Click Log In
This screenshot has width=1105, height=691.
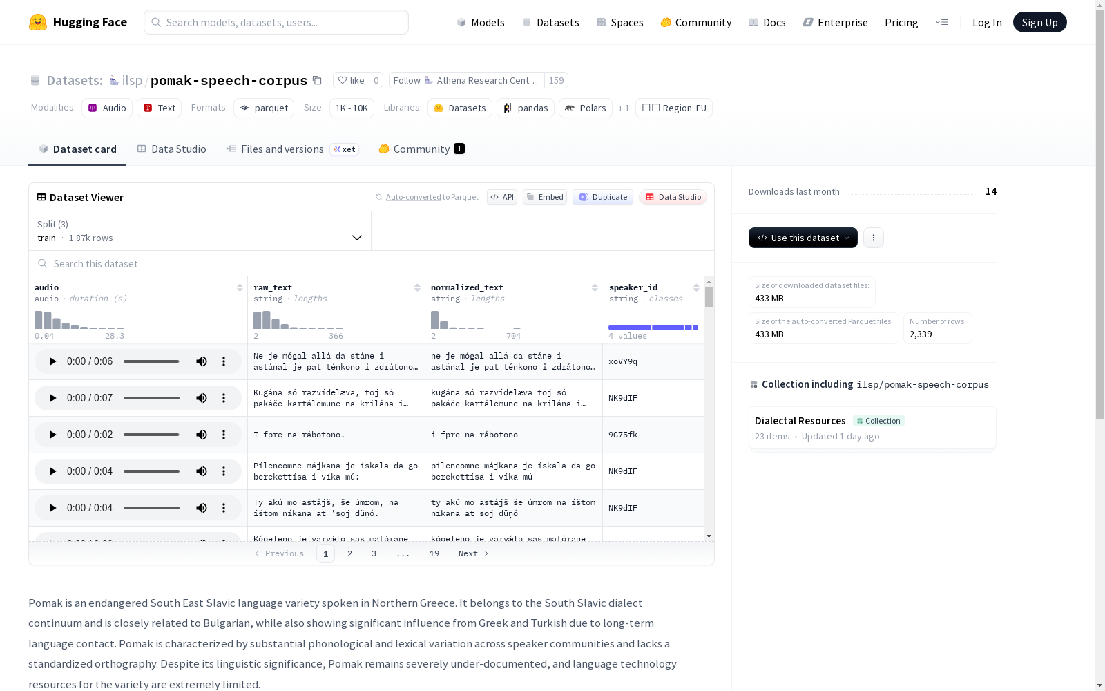[x=987, y=22]
